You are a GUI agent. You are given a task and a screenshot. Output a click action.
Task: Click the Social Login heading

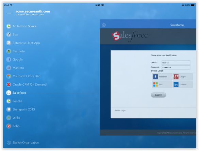tap(157, 71)
